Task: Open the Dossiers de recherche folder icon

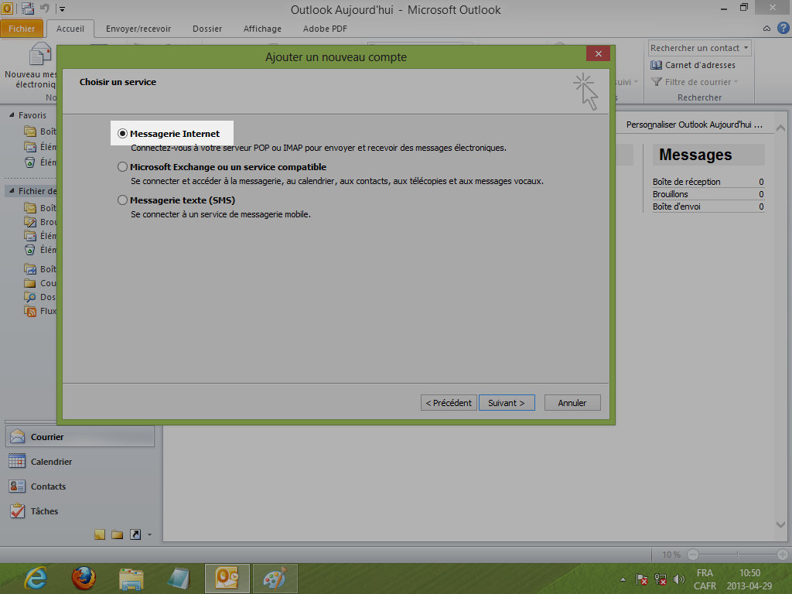Action: 30,297
